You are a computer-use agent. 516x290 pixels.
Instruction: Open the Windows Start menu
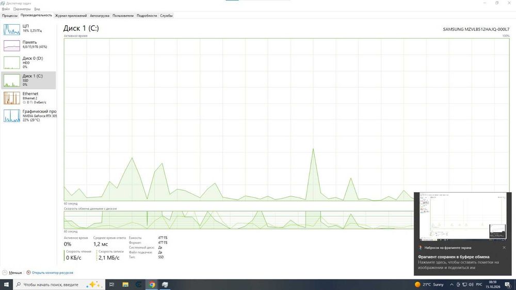6,284
